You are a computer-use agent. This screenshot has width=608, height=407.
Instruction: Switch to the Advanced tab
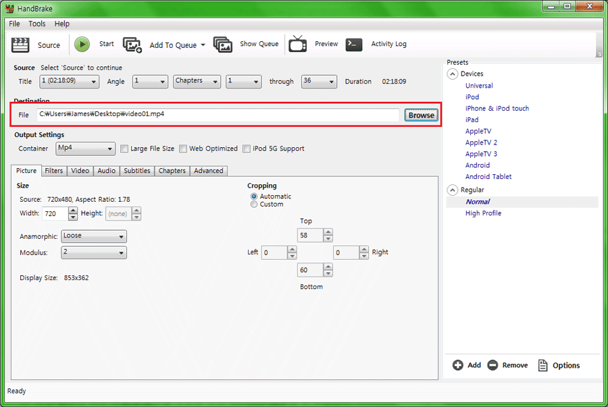(208, 171)
